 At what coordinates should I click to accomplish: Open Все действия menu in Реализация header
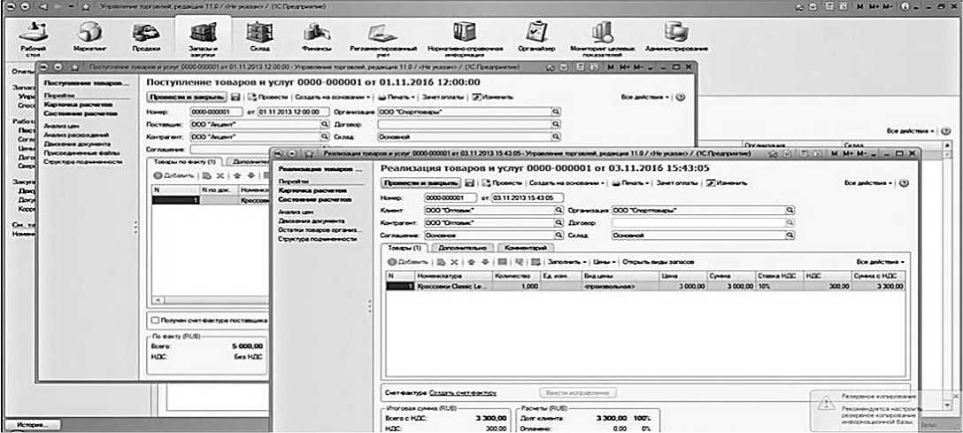tap(868, 183)
